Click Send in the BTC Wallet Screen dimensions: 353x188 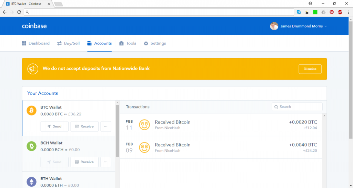(54, 126)
